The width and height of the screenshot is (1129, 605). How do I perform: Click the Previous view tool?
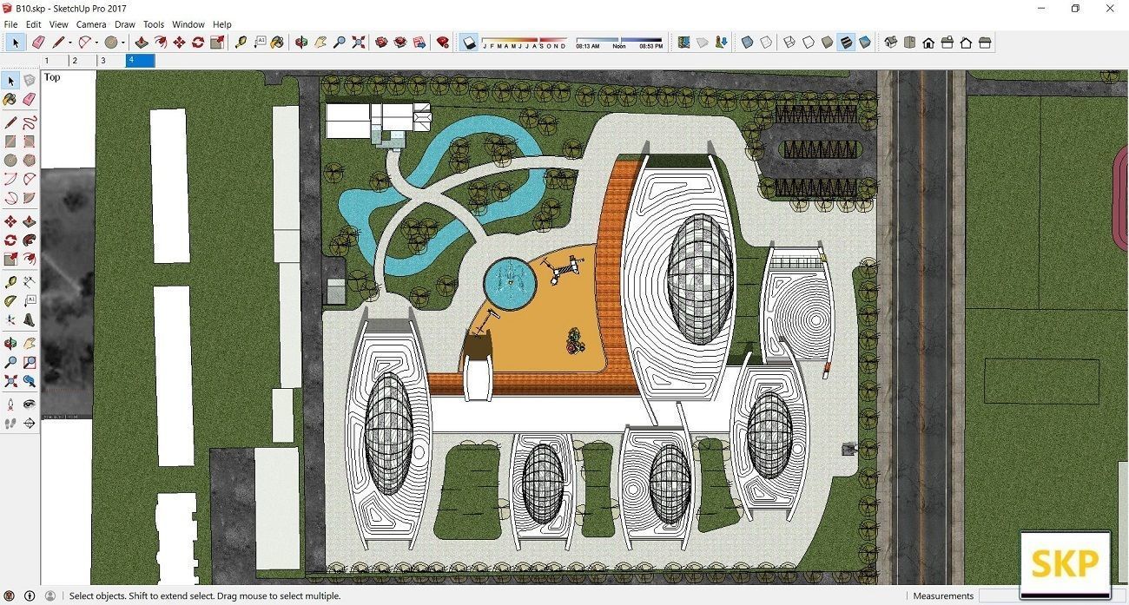(x=30, y=381)
